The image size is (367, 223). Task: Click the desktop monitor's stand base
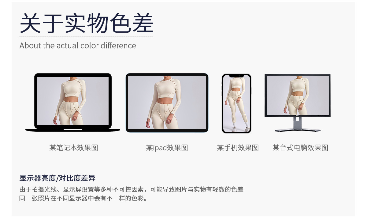pyautogui.click(x=298, y=130)
